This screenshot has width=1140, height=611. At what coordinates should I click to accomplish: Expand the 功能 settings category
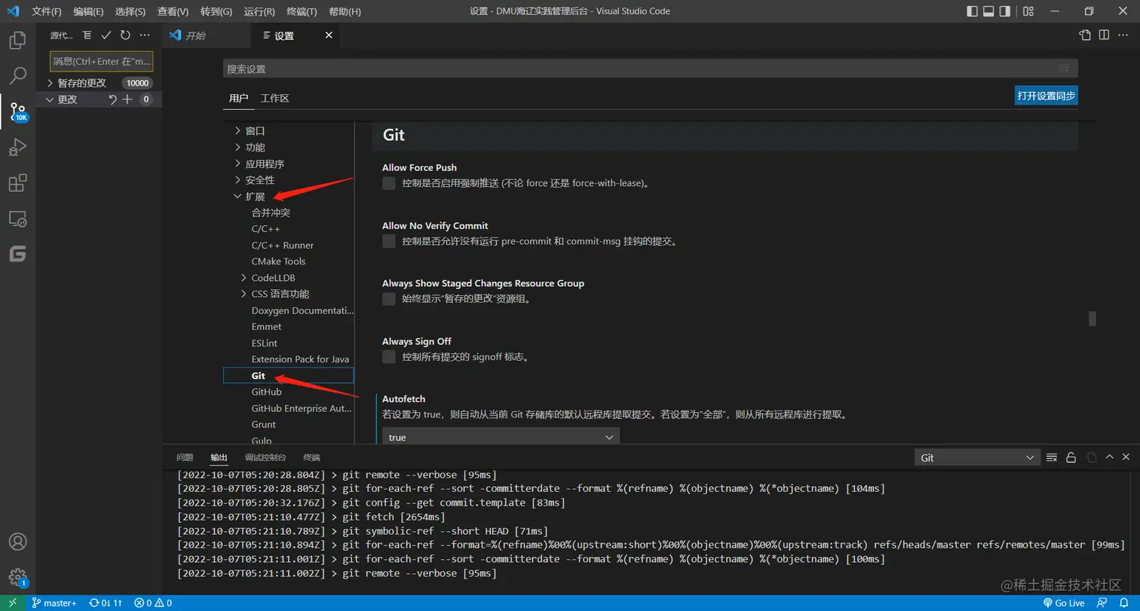(x=238, y=147)
